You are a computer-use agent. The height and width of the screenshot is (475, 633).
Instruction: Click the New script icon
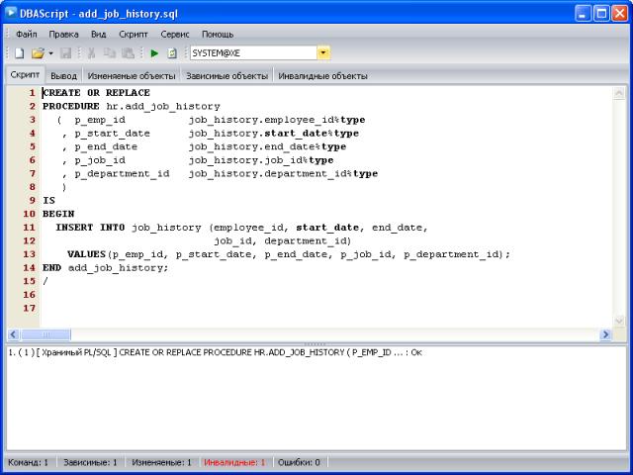click(19, 52)
